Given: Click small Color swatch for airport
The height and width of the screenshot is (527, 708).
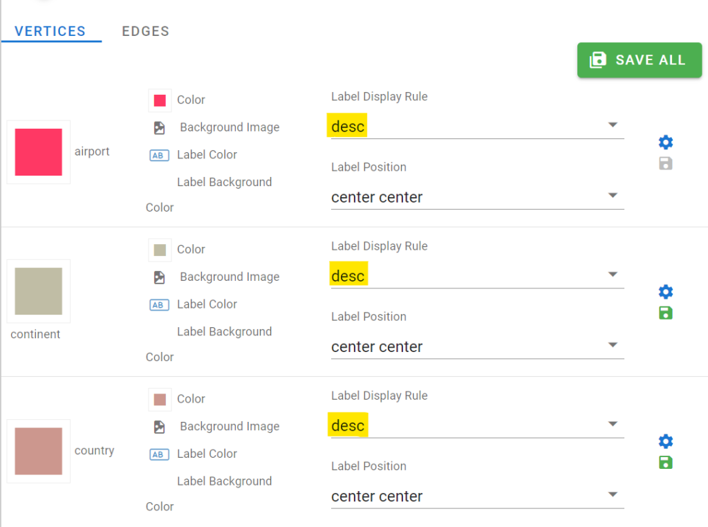Looking at the screenshot, I should click(x=160, y=101).
